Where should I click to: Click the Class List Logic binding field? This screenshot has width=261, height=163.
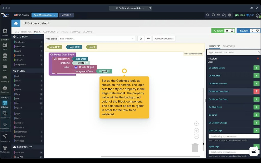[x=234, y=136]
